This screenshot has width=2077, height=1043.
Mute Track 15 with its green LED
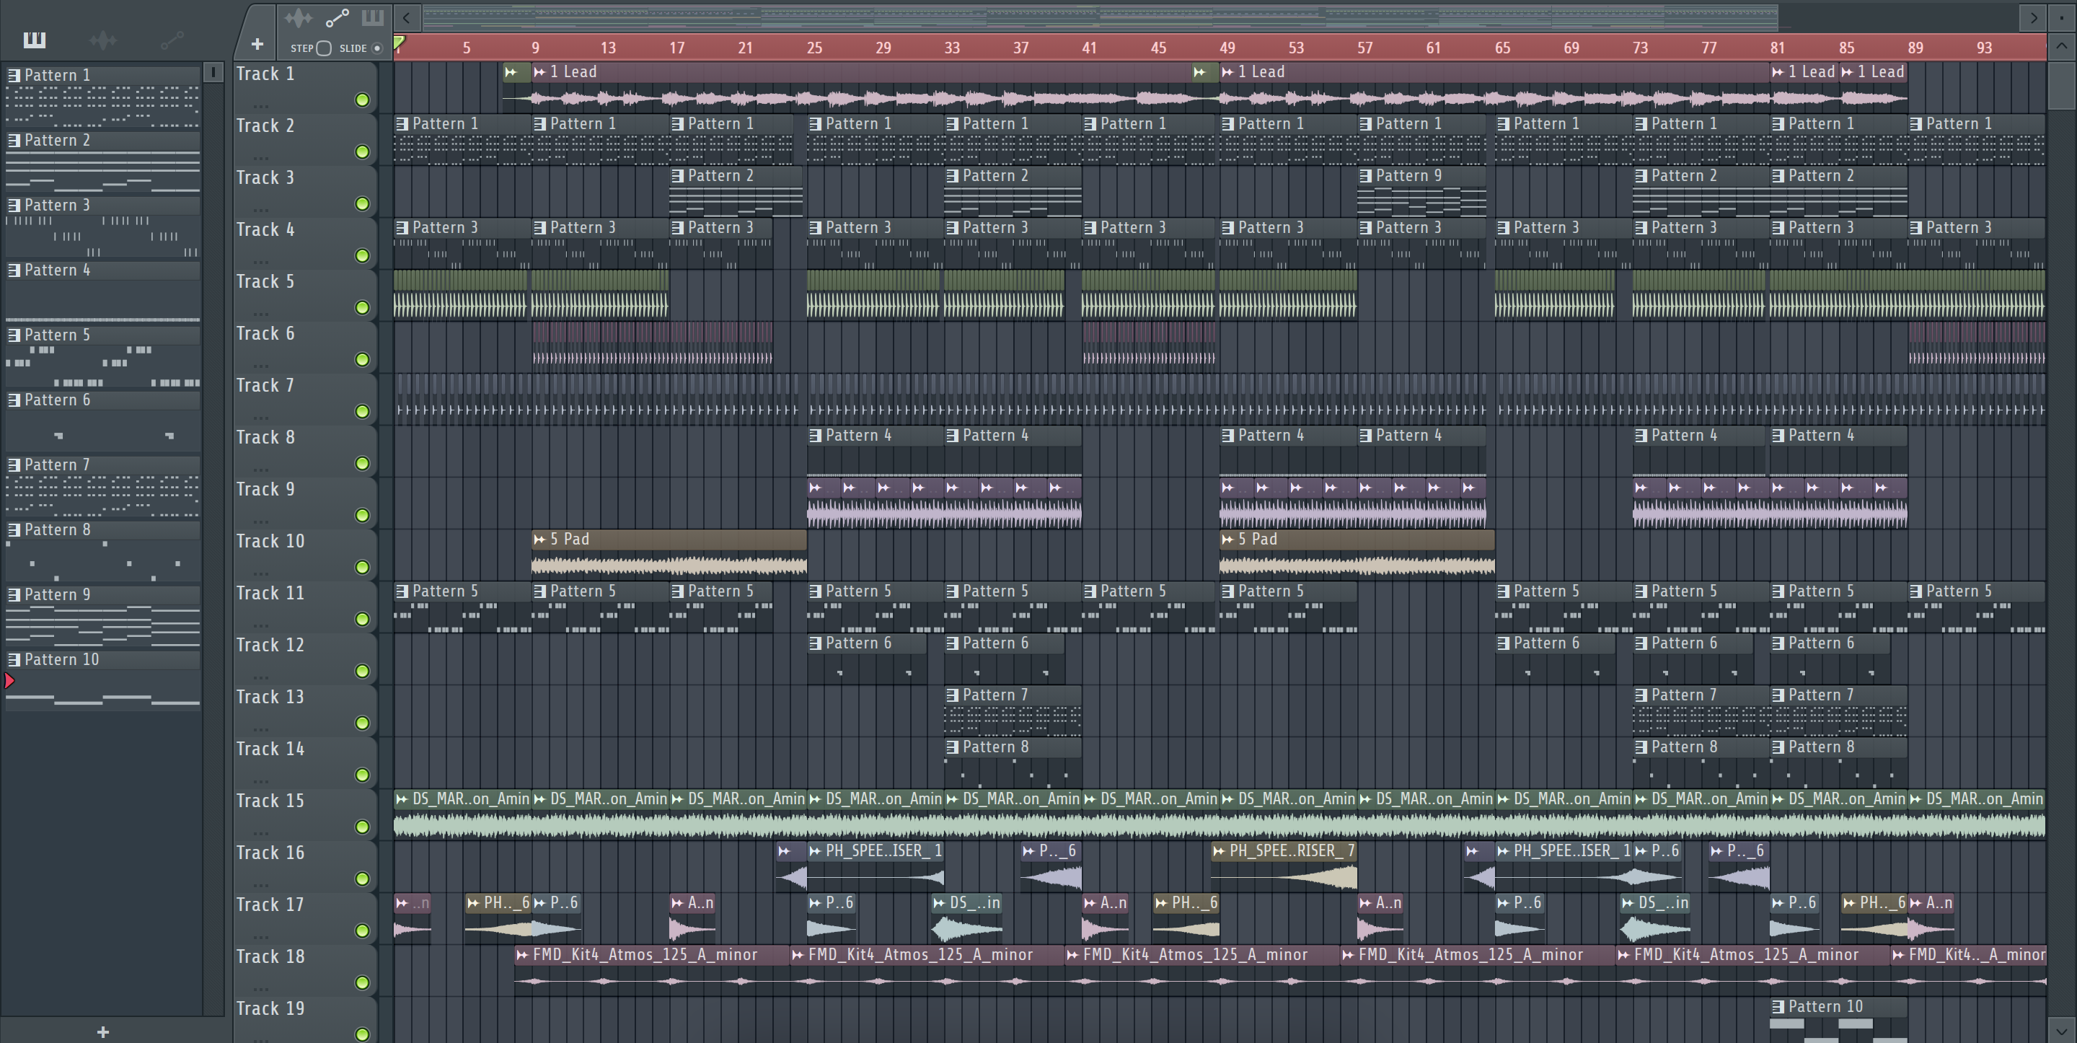(362, 827)
